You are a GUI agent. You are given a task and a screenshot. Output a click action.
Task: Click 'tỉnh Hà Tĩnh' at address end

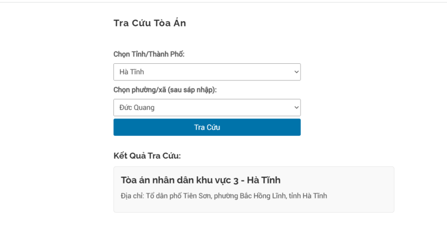pyautogui.click(x=308, y=196)
